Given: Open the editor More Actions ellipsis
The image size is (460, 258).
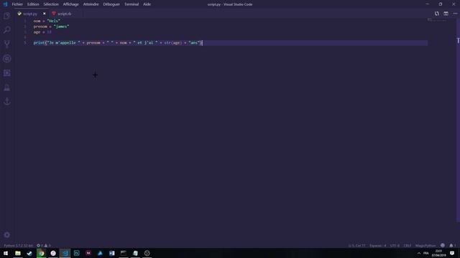Looking at the screenshot, I should click(x=455, y=14).
